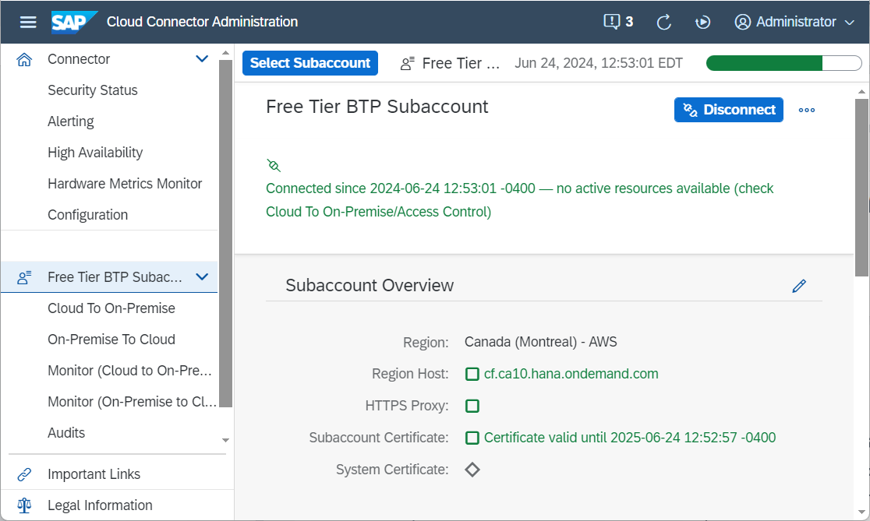Go to Security Status page
The width and height of the screenshot is (870, 521).
[93, 90]
